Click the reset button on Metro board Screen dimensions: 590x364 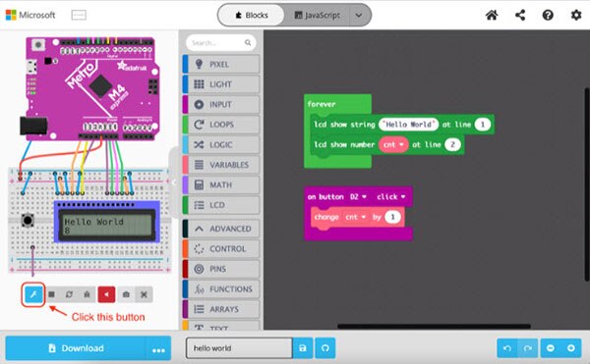[37, 45]
